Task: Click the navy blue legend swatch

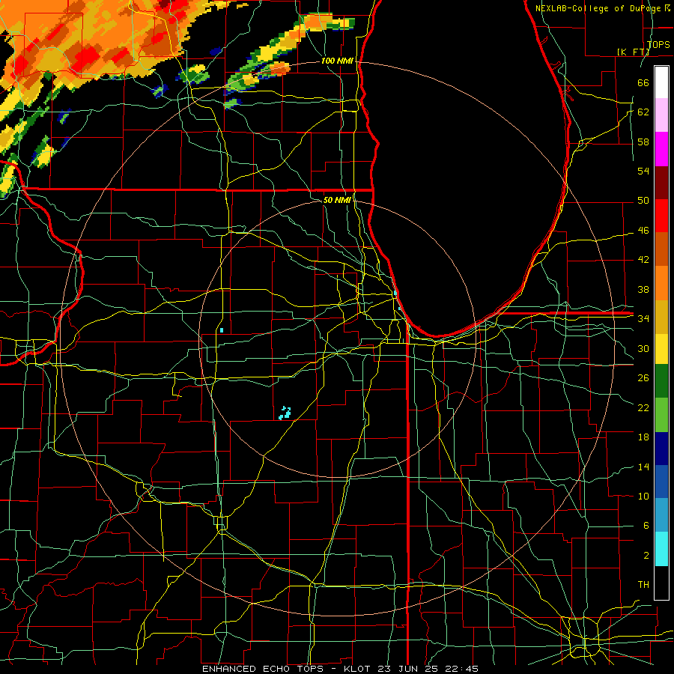Action: 661,449
